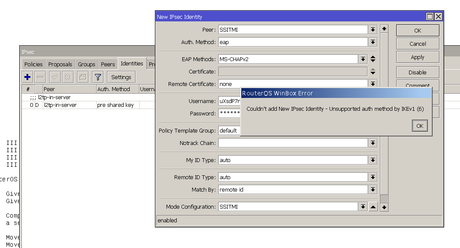Click the Certificate field expand arrows
This screenshot has width=460, height=248.
coord(373,71)
